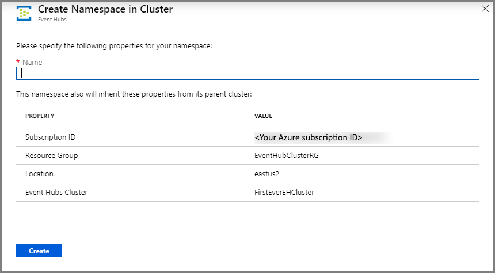This screenshot has width=495, height=273.
Task: Select the Subscription ID property row label
Action: click(51, 137)
